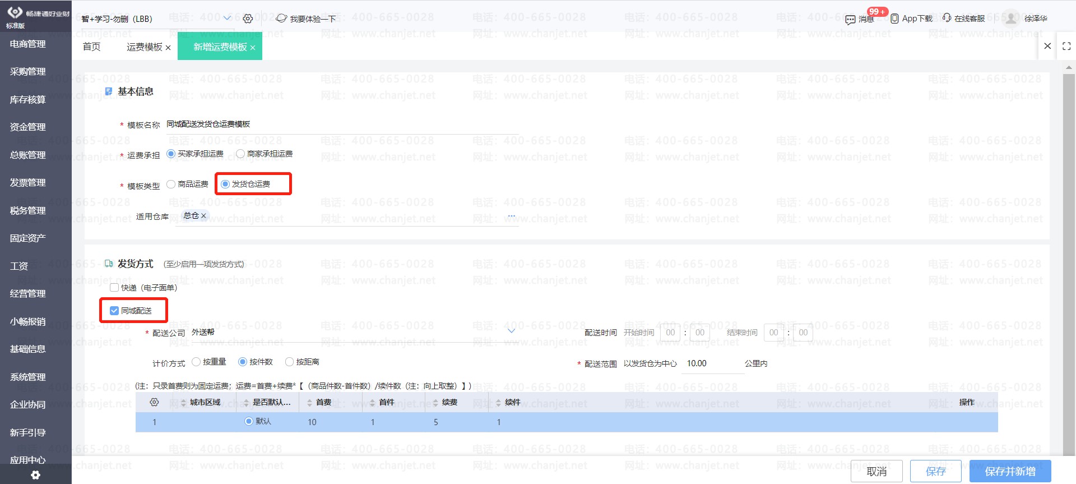Click the App下载 phone icon
1076x484 pixels.
894,19
